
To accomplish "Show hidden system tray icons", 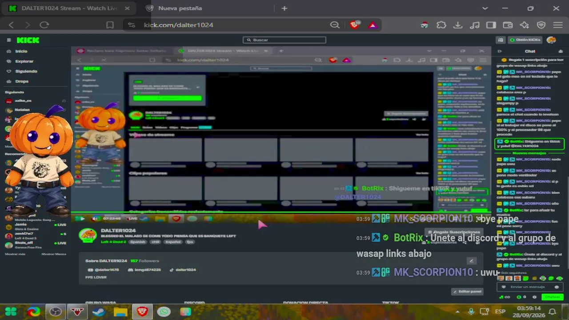I will coord(458,312).
